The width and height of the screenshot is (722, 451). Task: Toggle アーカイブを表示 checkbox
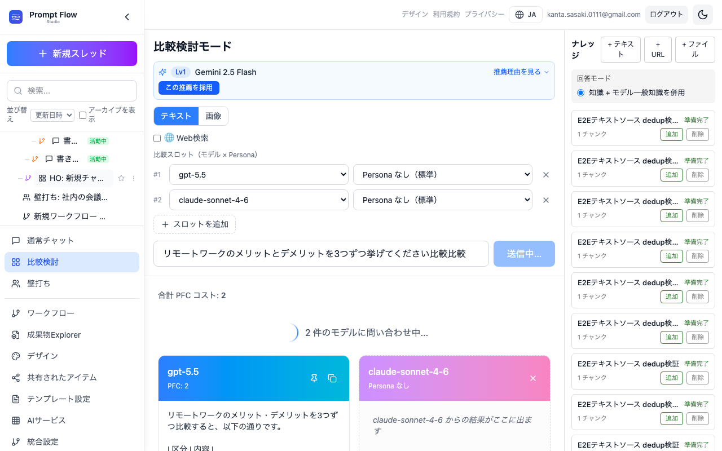82,115
